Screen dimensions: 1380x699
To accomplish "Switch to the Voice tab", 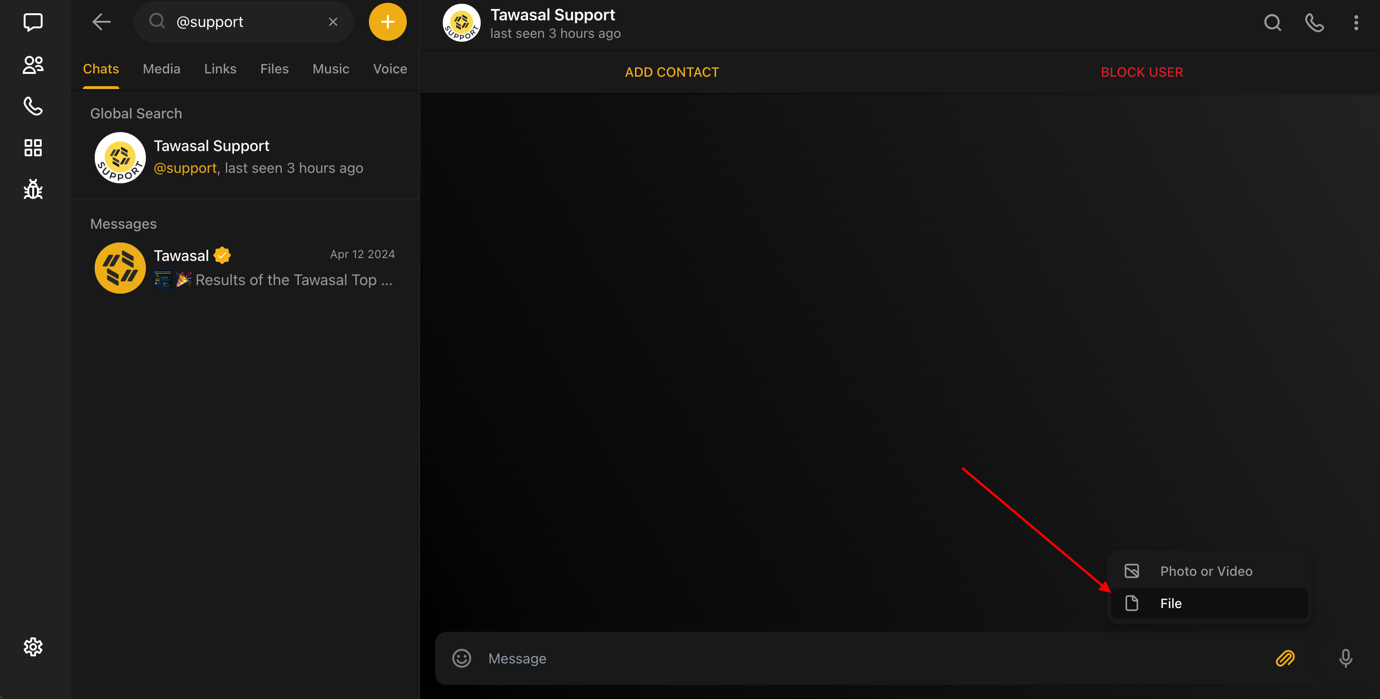I will (x=390, y=69).
